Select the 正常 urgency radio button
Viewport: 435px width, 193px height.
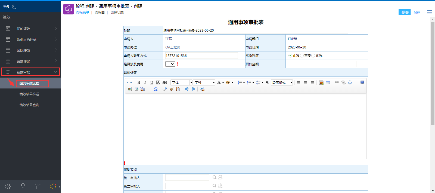coord(290,56)
